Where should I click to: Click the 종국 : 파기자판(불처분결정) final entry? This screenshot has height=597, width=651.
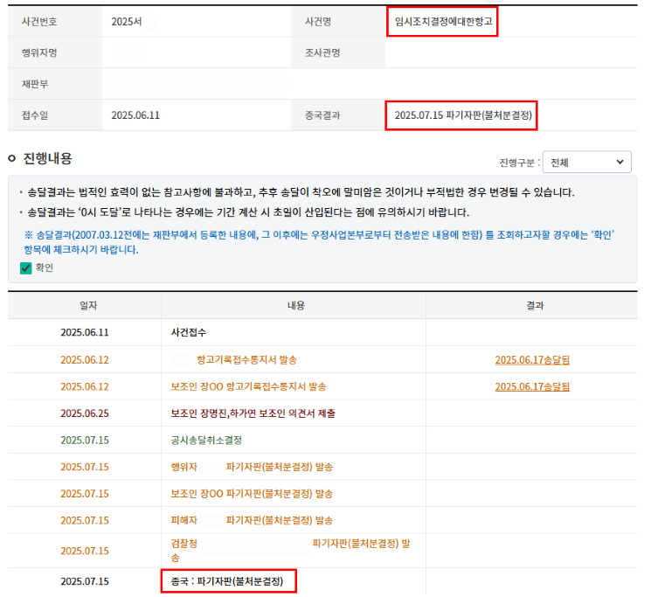pyautogui.click(x=228, y=580)
